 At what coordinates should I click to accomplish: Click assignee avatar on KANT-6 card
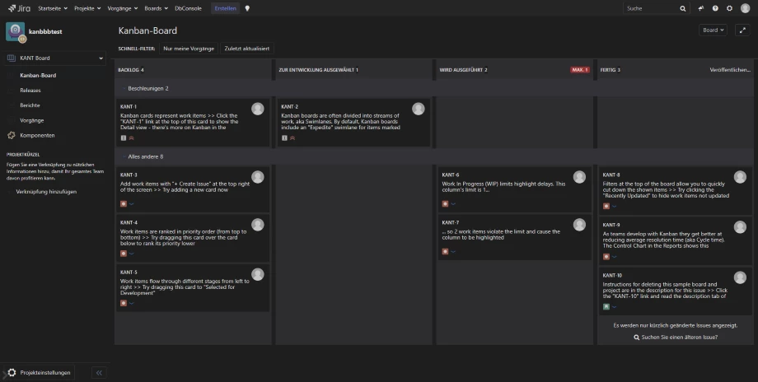click(579, 177)
